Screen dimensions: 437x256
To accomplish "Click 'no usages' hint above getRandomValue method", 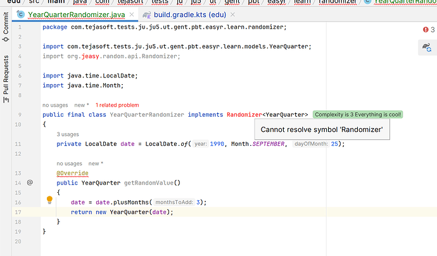I will 70,163.
